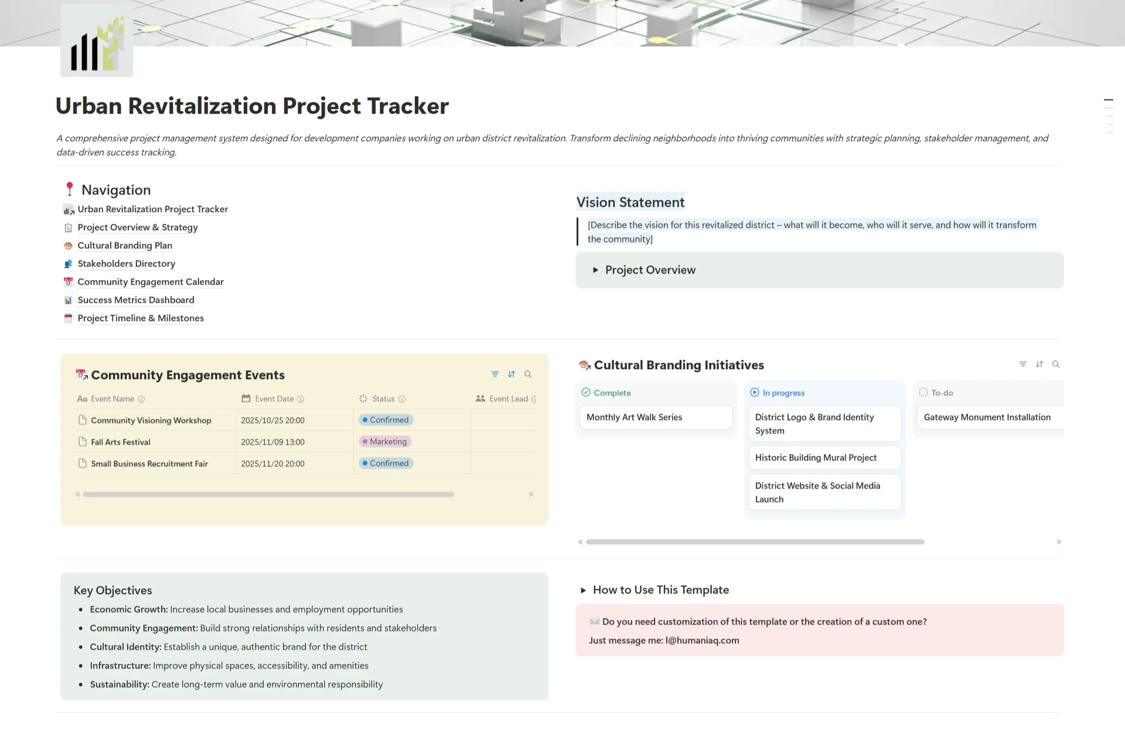Click filter icon in Cultural Branding Initiatives

point(1023,364)
